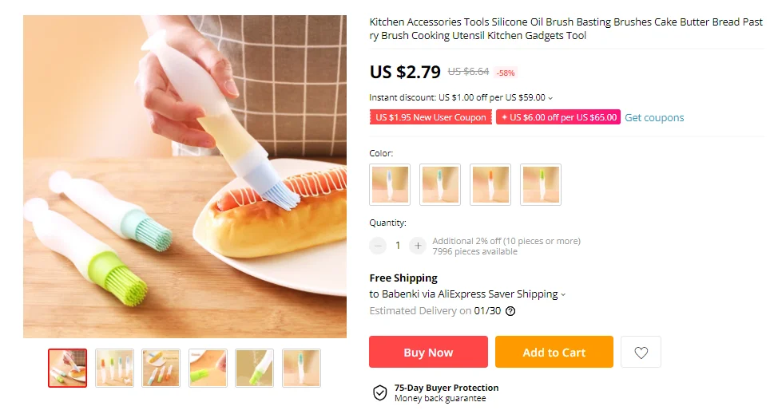Select the blue brush color option

click(x=390, y=185)
